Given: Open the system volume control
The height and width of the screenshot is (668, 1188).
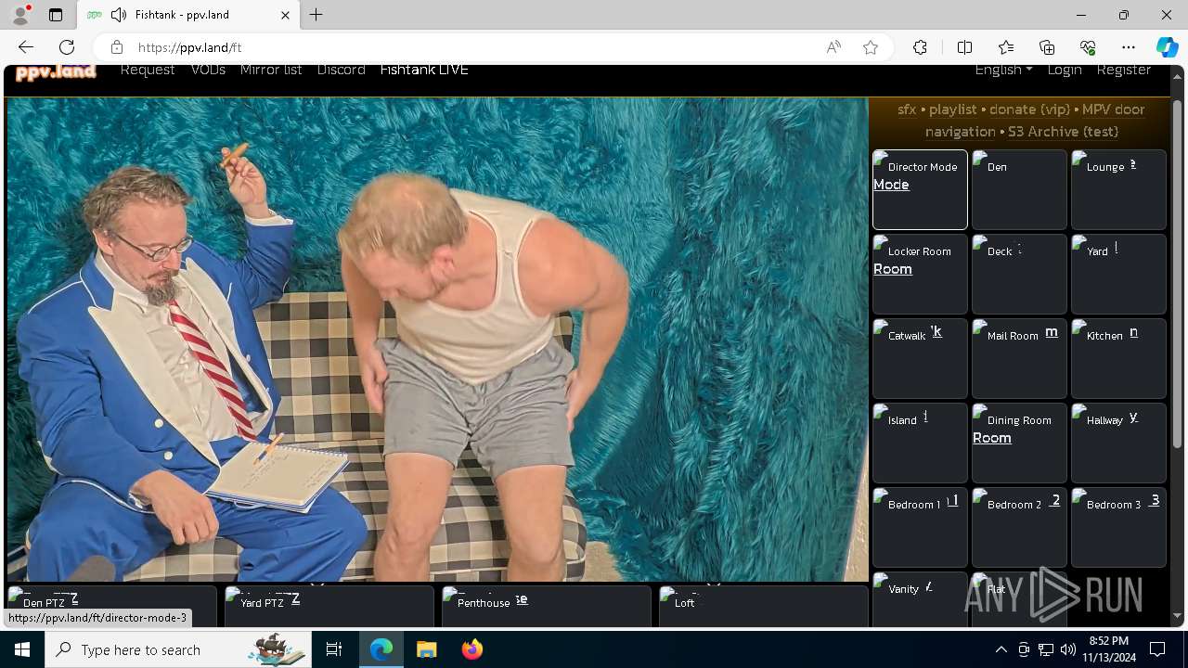Looking at the screenshot, I should (1067, 649).
